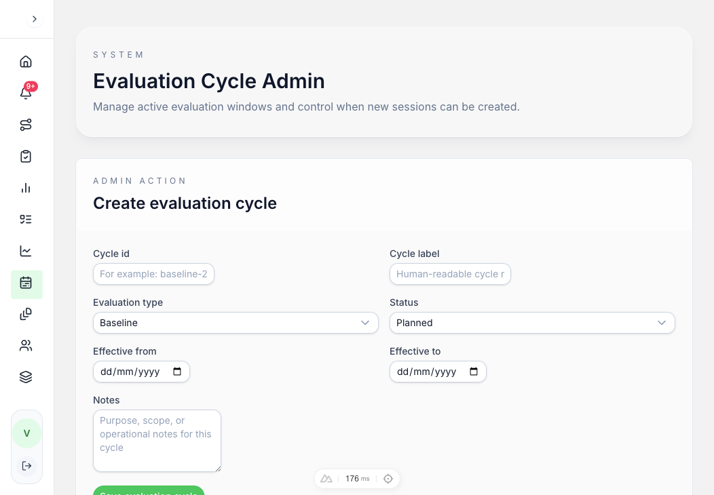Click the devtools inspector target icon
The width and height of the screenshot is (714, 495).
(388, 479)
